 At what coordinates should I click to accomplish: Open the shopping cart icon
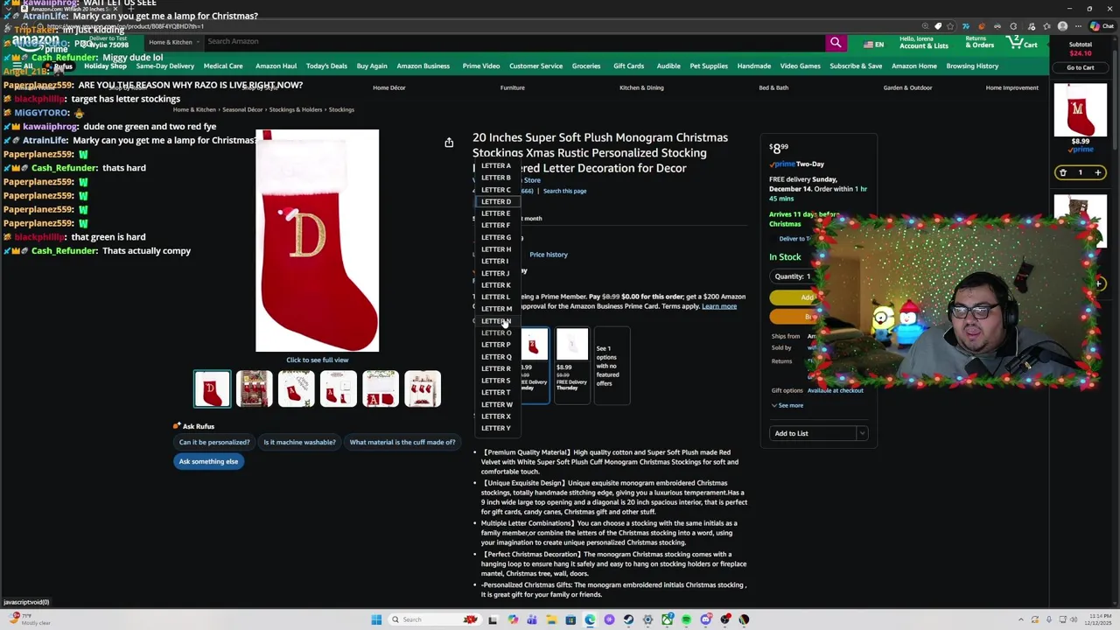tap(1022, 42)
